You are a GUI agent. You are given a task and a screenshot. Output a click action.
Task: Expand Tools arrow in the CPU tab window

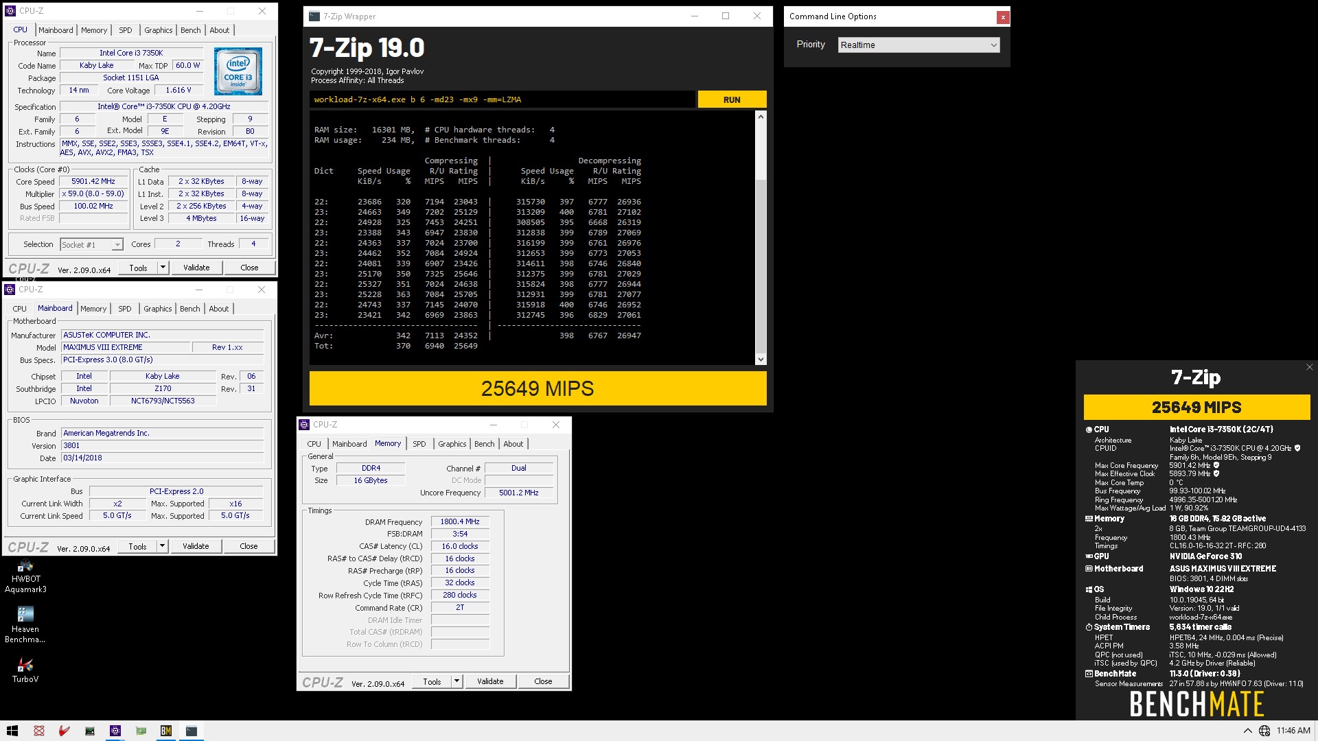[163, 268]
